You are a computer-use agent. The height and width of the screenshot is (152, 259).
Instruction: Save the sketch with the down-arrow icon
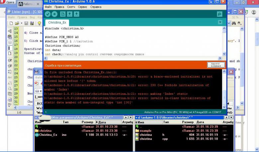click(x=76, y=14)
